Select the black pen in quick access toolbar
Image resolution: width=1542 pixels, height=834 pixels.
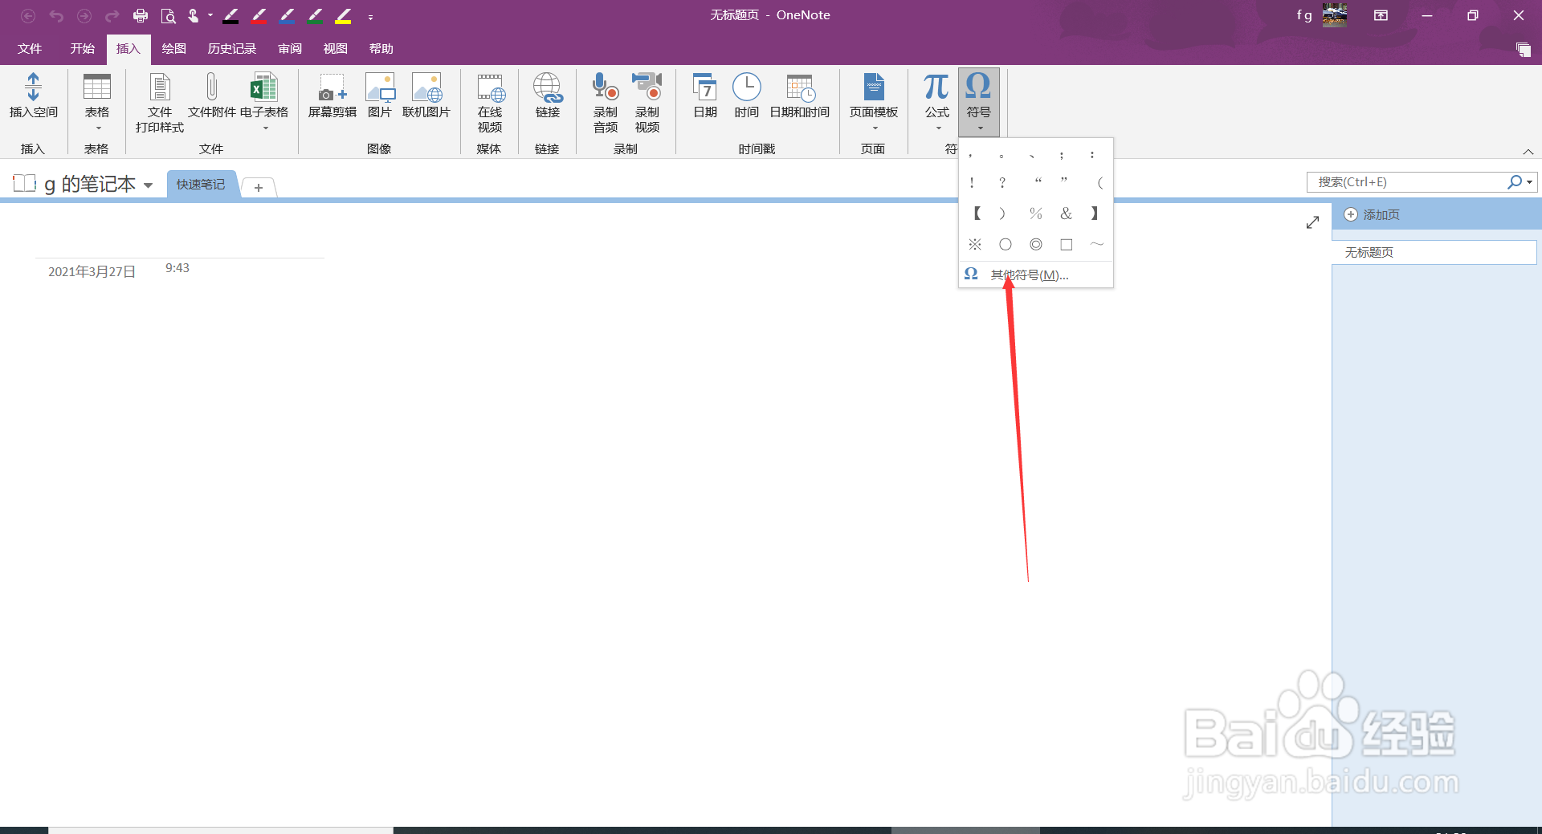(230, 15)
